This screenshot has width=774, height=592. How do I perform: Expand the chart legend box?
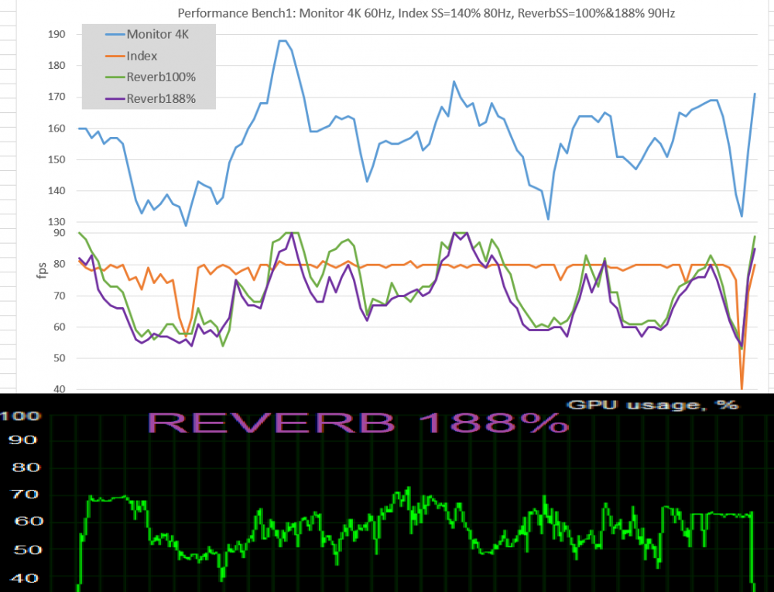click(149, 66)
